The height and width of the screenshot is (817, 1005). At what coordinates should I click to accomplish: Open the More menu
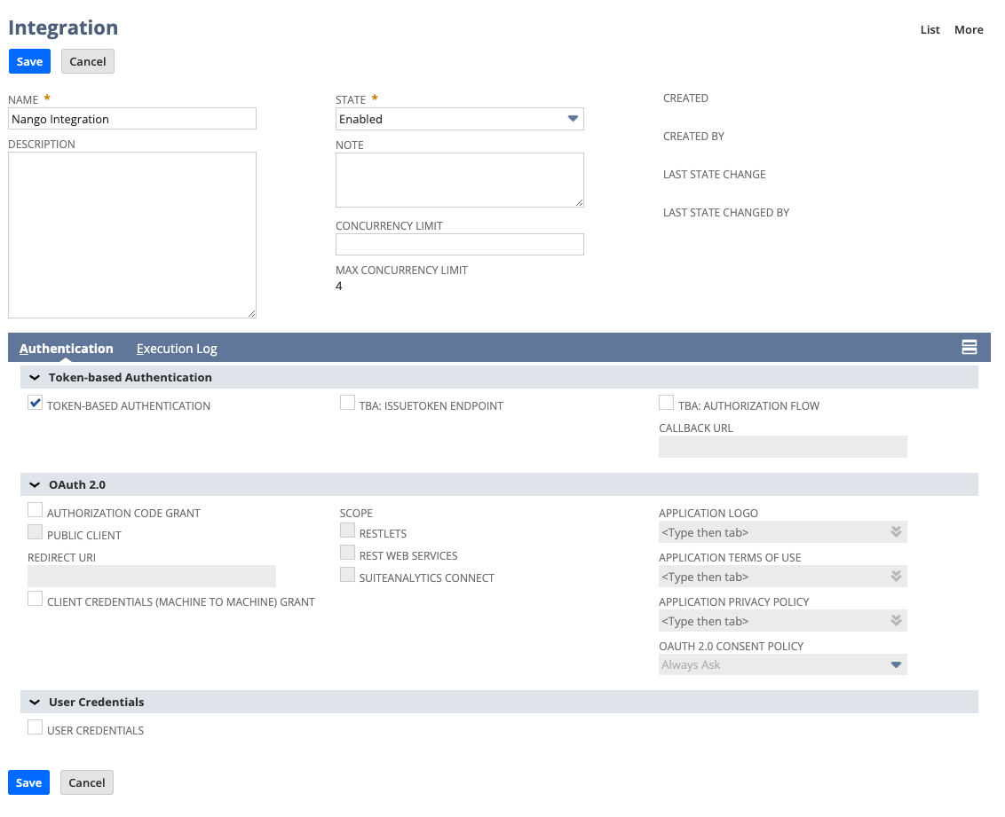point(969,29)
